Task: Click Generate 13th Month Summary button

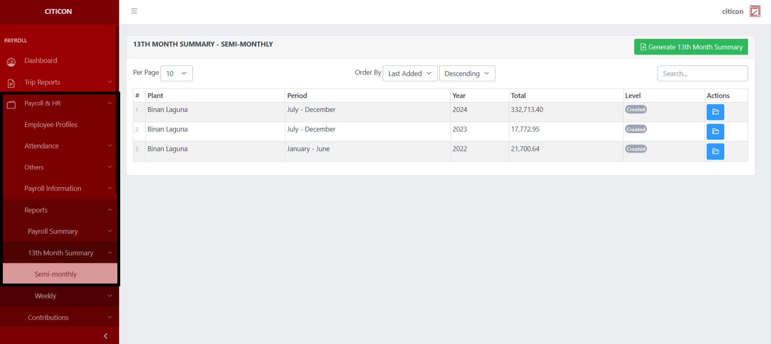Action: pos(691,47)
